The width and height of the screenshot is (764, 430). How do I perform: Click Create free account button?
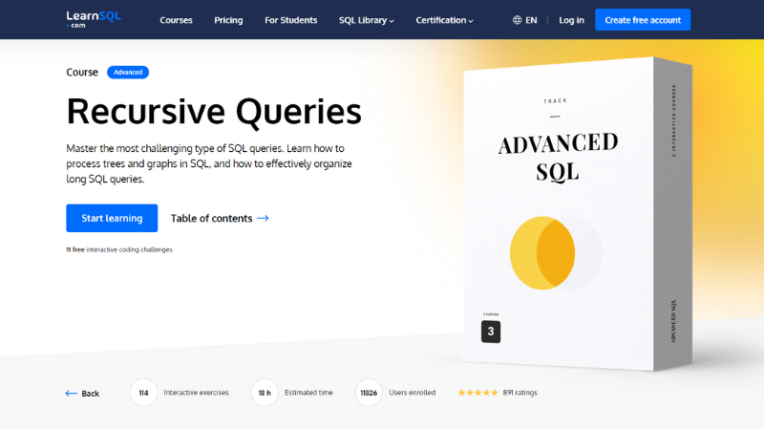pos(642,20)
